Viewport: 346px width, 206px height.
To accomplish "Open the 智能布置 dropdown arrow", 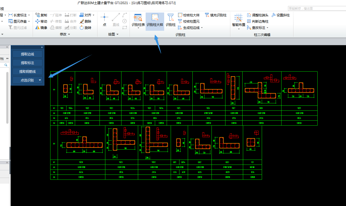I will 239,29.
